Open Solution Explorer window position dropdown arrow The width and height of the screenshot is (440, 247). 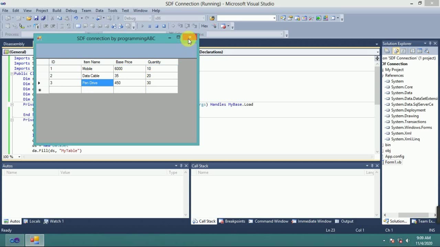point(425,44)
